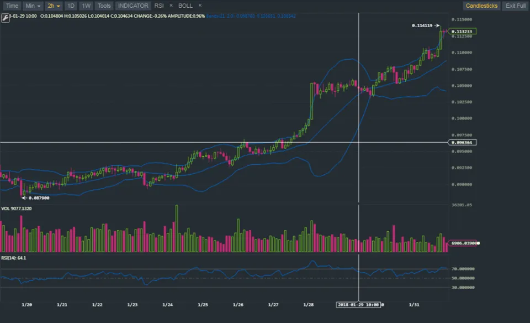
Task: Click the 1/28 date on the time axis
Action: point(308,305)
